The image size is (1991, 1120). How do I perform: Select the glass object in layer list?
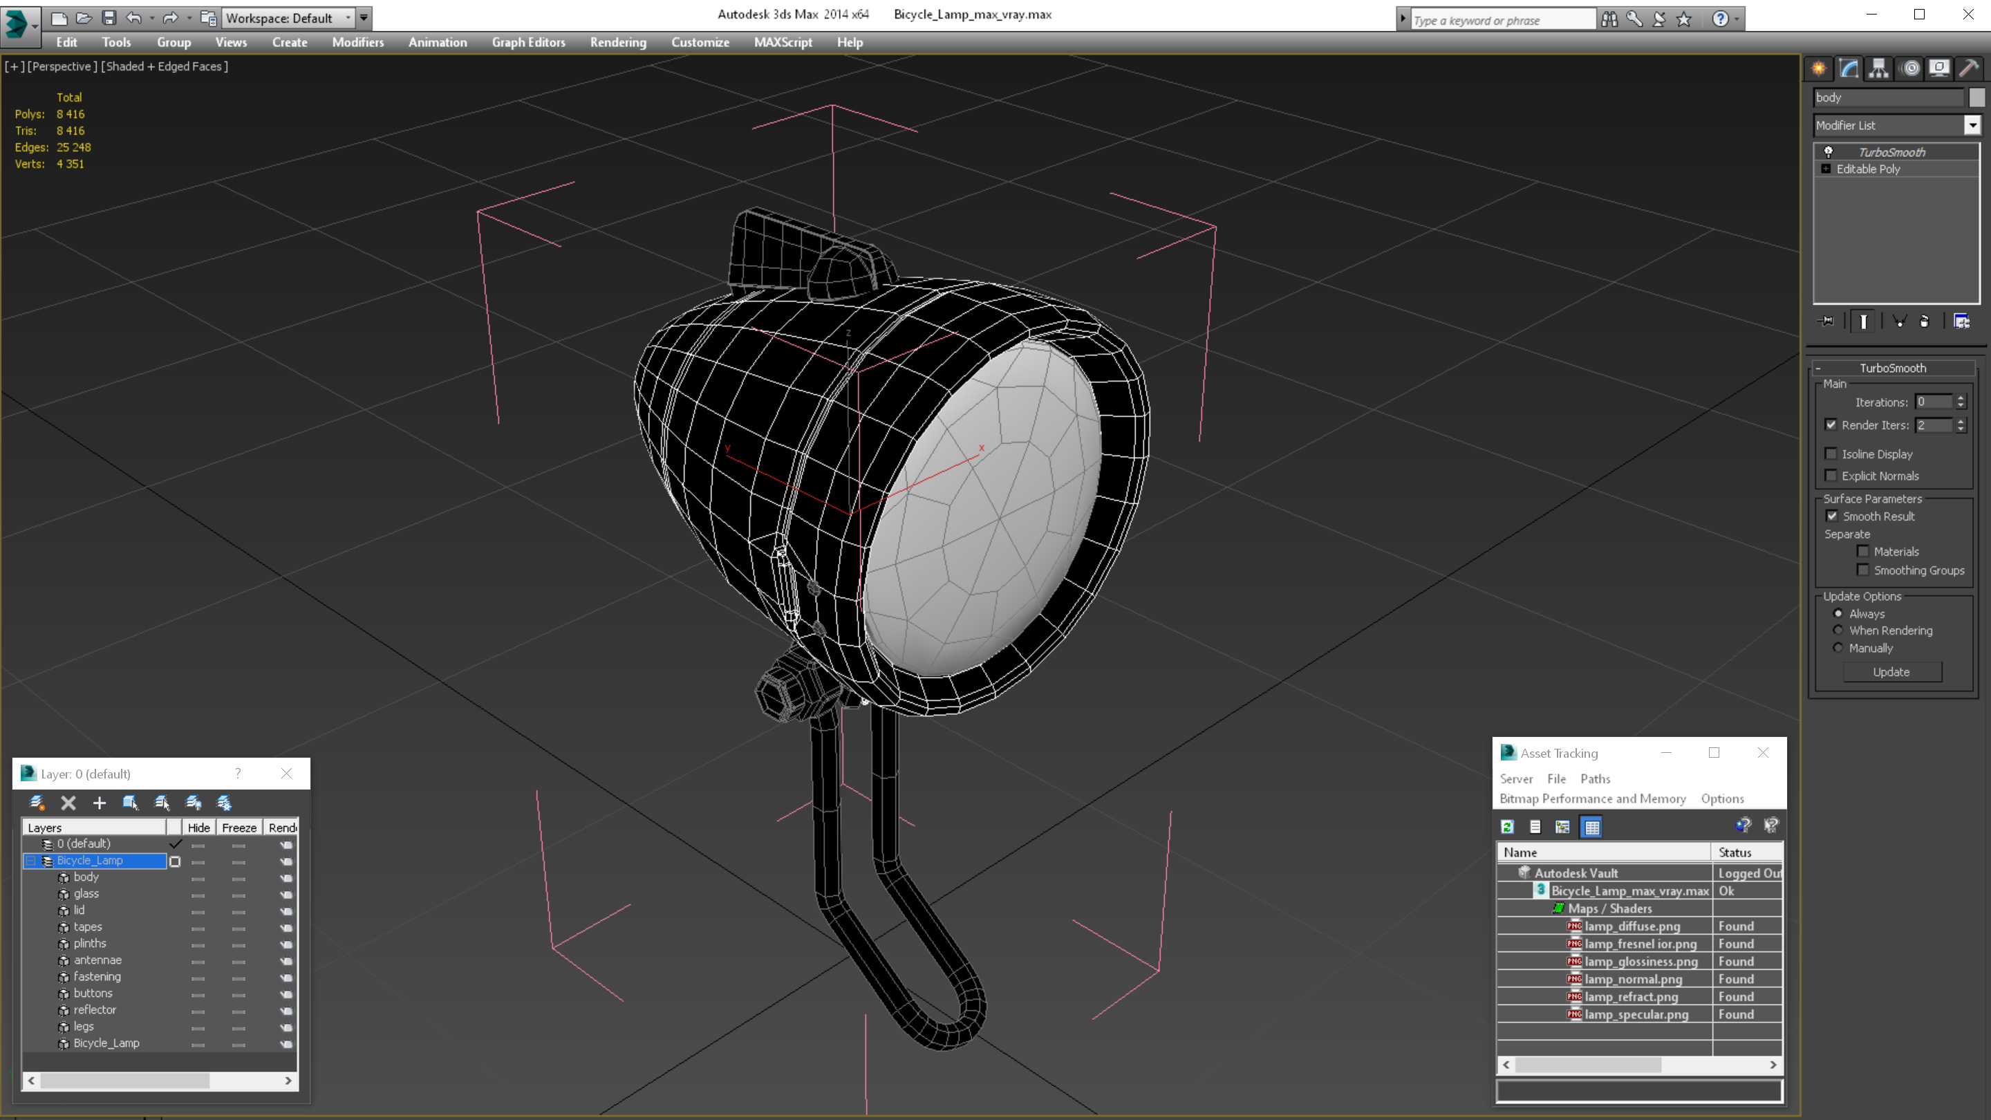[x=86, y=893]
